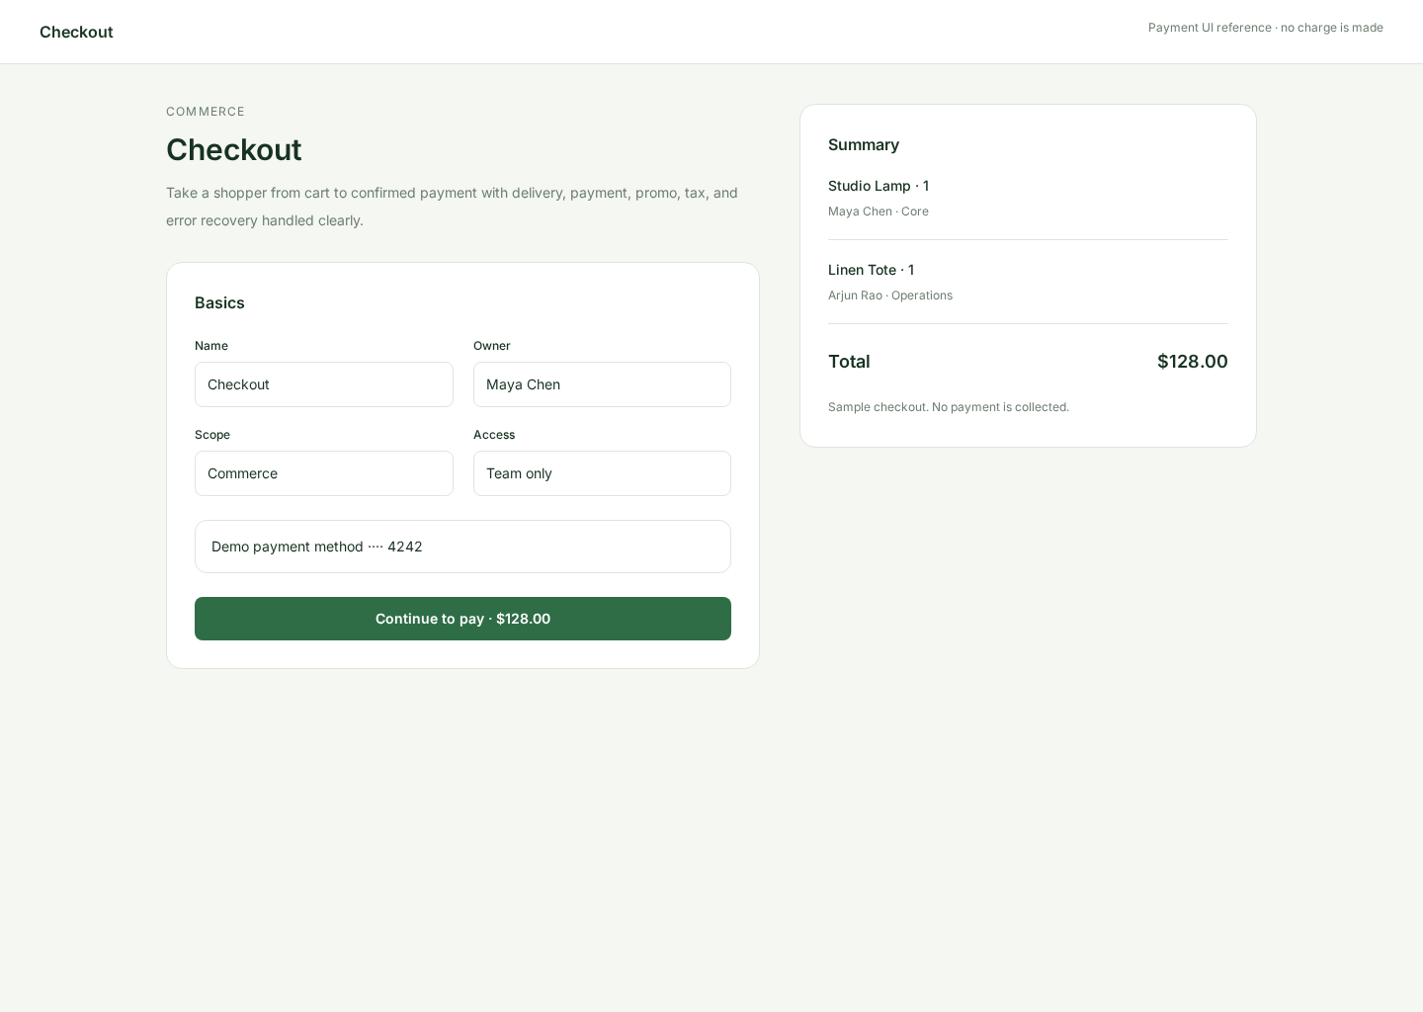
Task: Click the Access field label
Action: pyautogui.click(x=494, y=435)
